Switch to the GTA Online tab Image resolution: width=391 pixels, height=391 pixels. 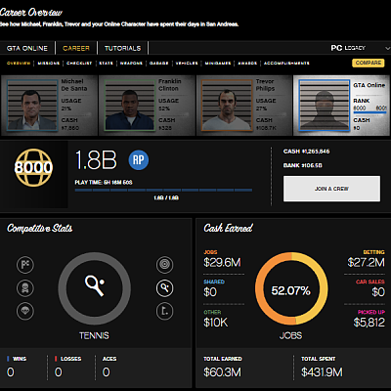click(x=27, y=48)
